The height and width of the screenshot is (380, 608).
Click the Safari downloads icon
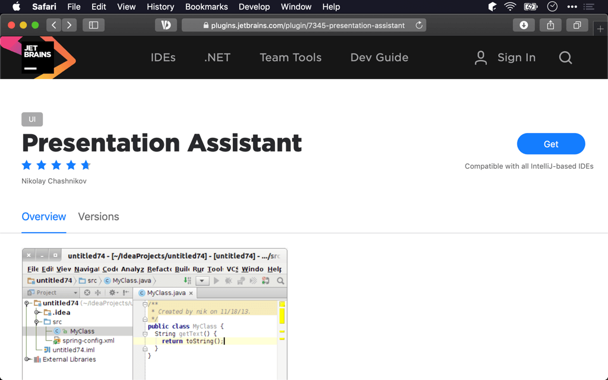(524, 25)
